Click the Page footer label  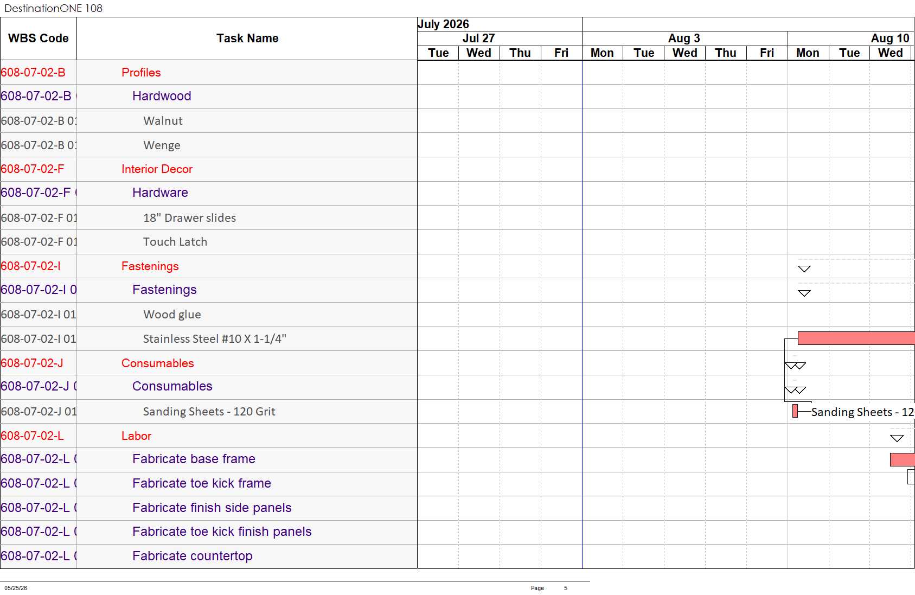538,588
